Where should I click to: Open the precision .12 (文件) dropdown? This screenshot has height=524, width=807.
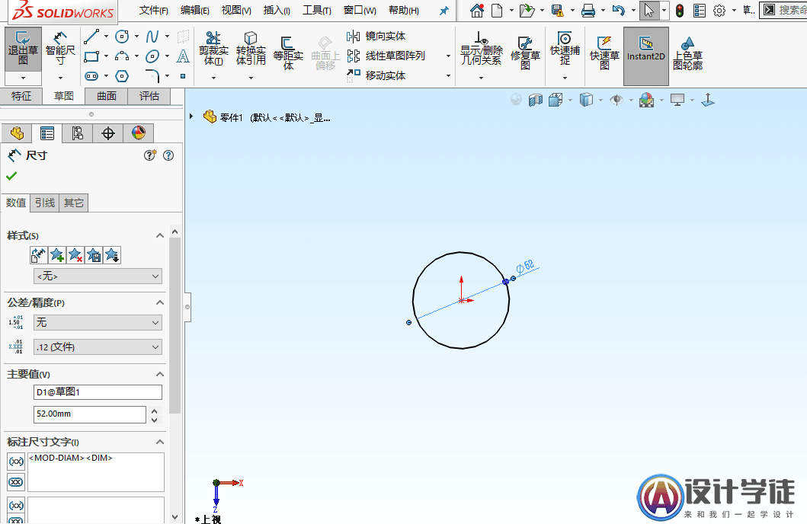[x=98, y=347]
